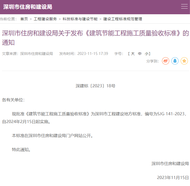This screenshot has width=190, height=186.
Task: Set font size to 大
Action: tap(133, 54)
